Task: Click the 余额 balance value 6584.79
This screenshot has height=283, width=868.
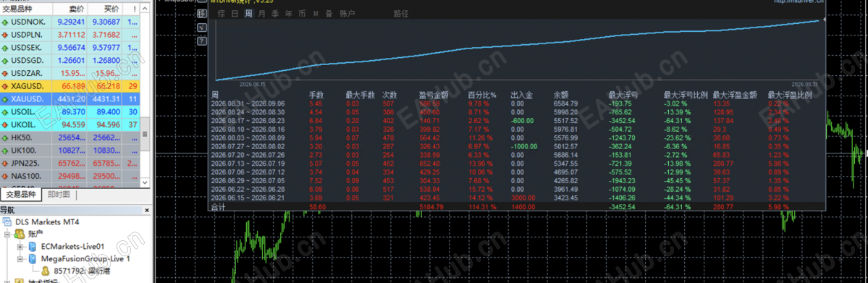Action: click(565, 104)
